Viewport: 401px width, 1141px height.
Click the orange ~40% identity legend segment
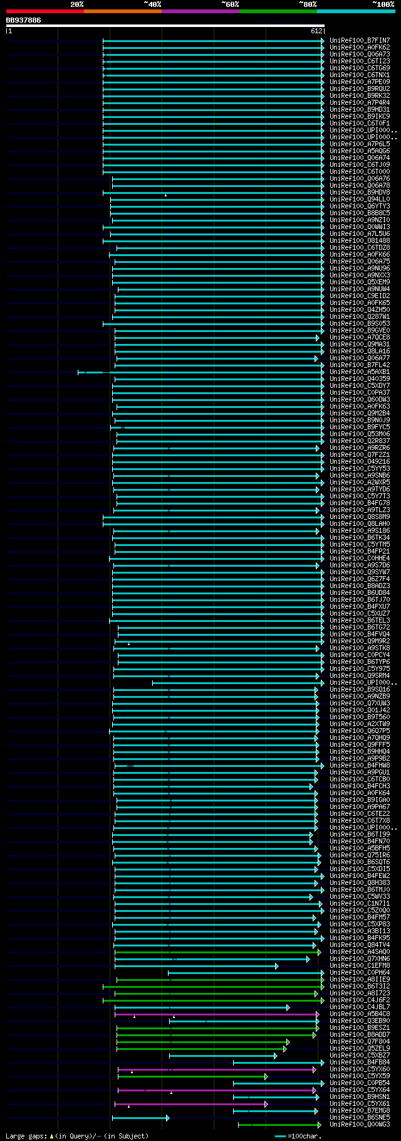point(123,11)
